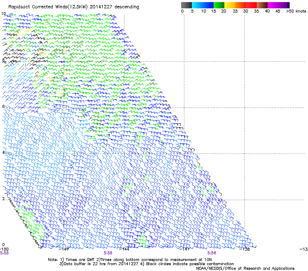Click the '25' label under the color bar
Screen dimensions: 308x271
pyautogui.click(x=235, y=11)
